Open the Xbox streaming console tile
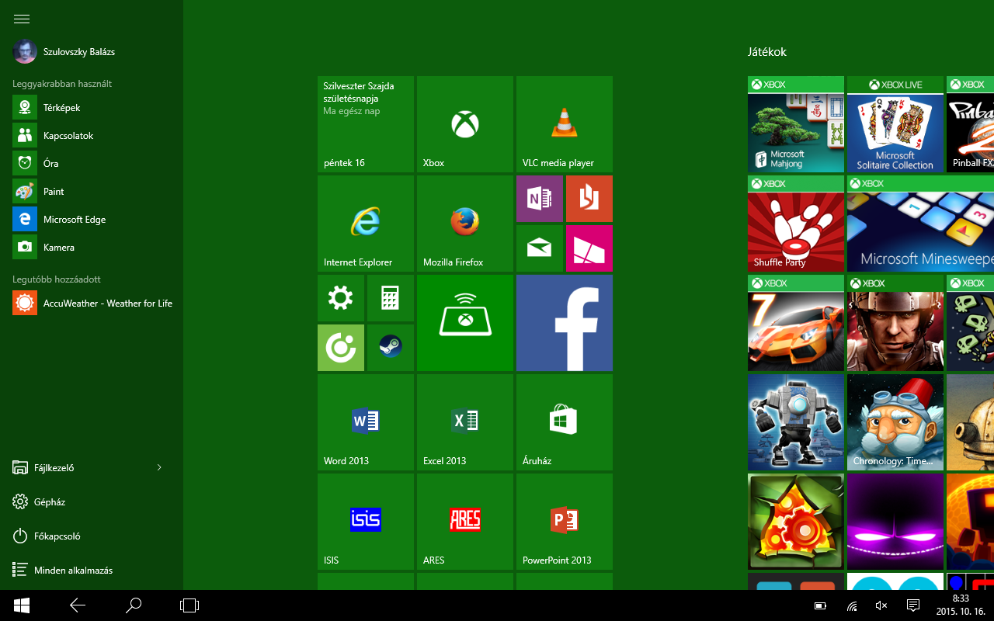This screenshot has height=621, width=994. (x=465, y=323)
